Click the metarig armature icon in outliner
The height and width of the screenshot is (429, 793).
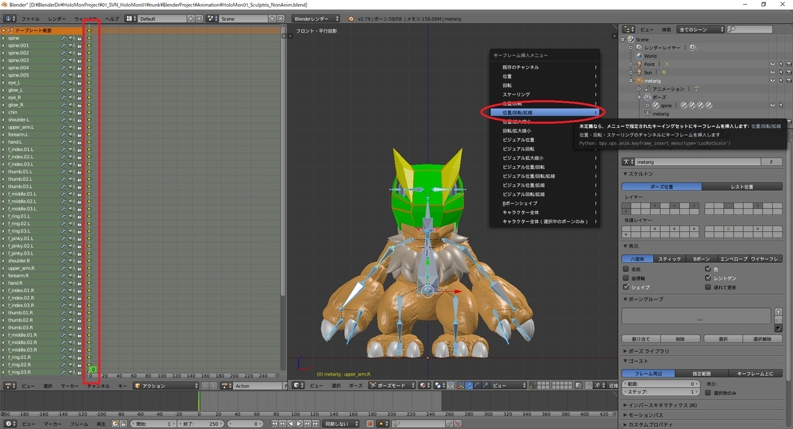pyautogui.click(x=638, y=81)
